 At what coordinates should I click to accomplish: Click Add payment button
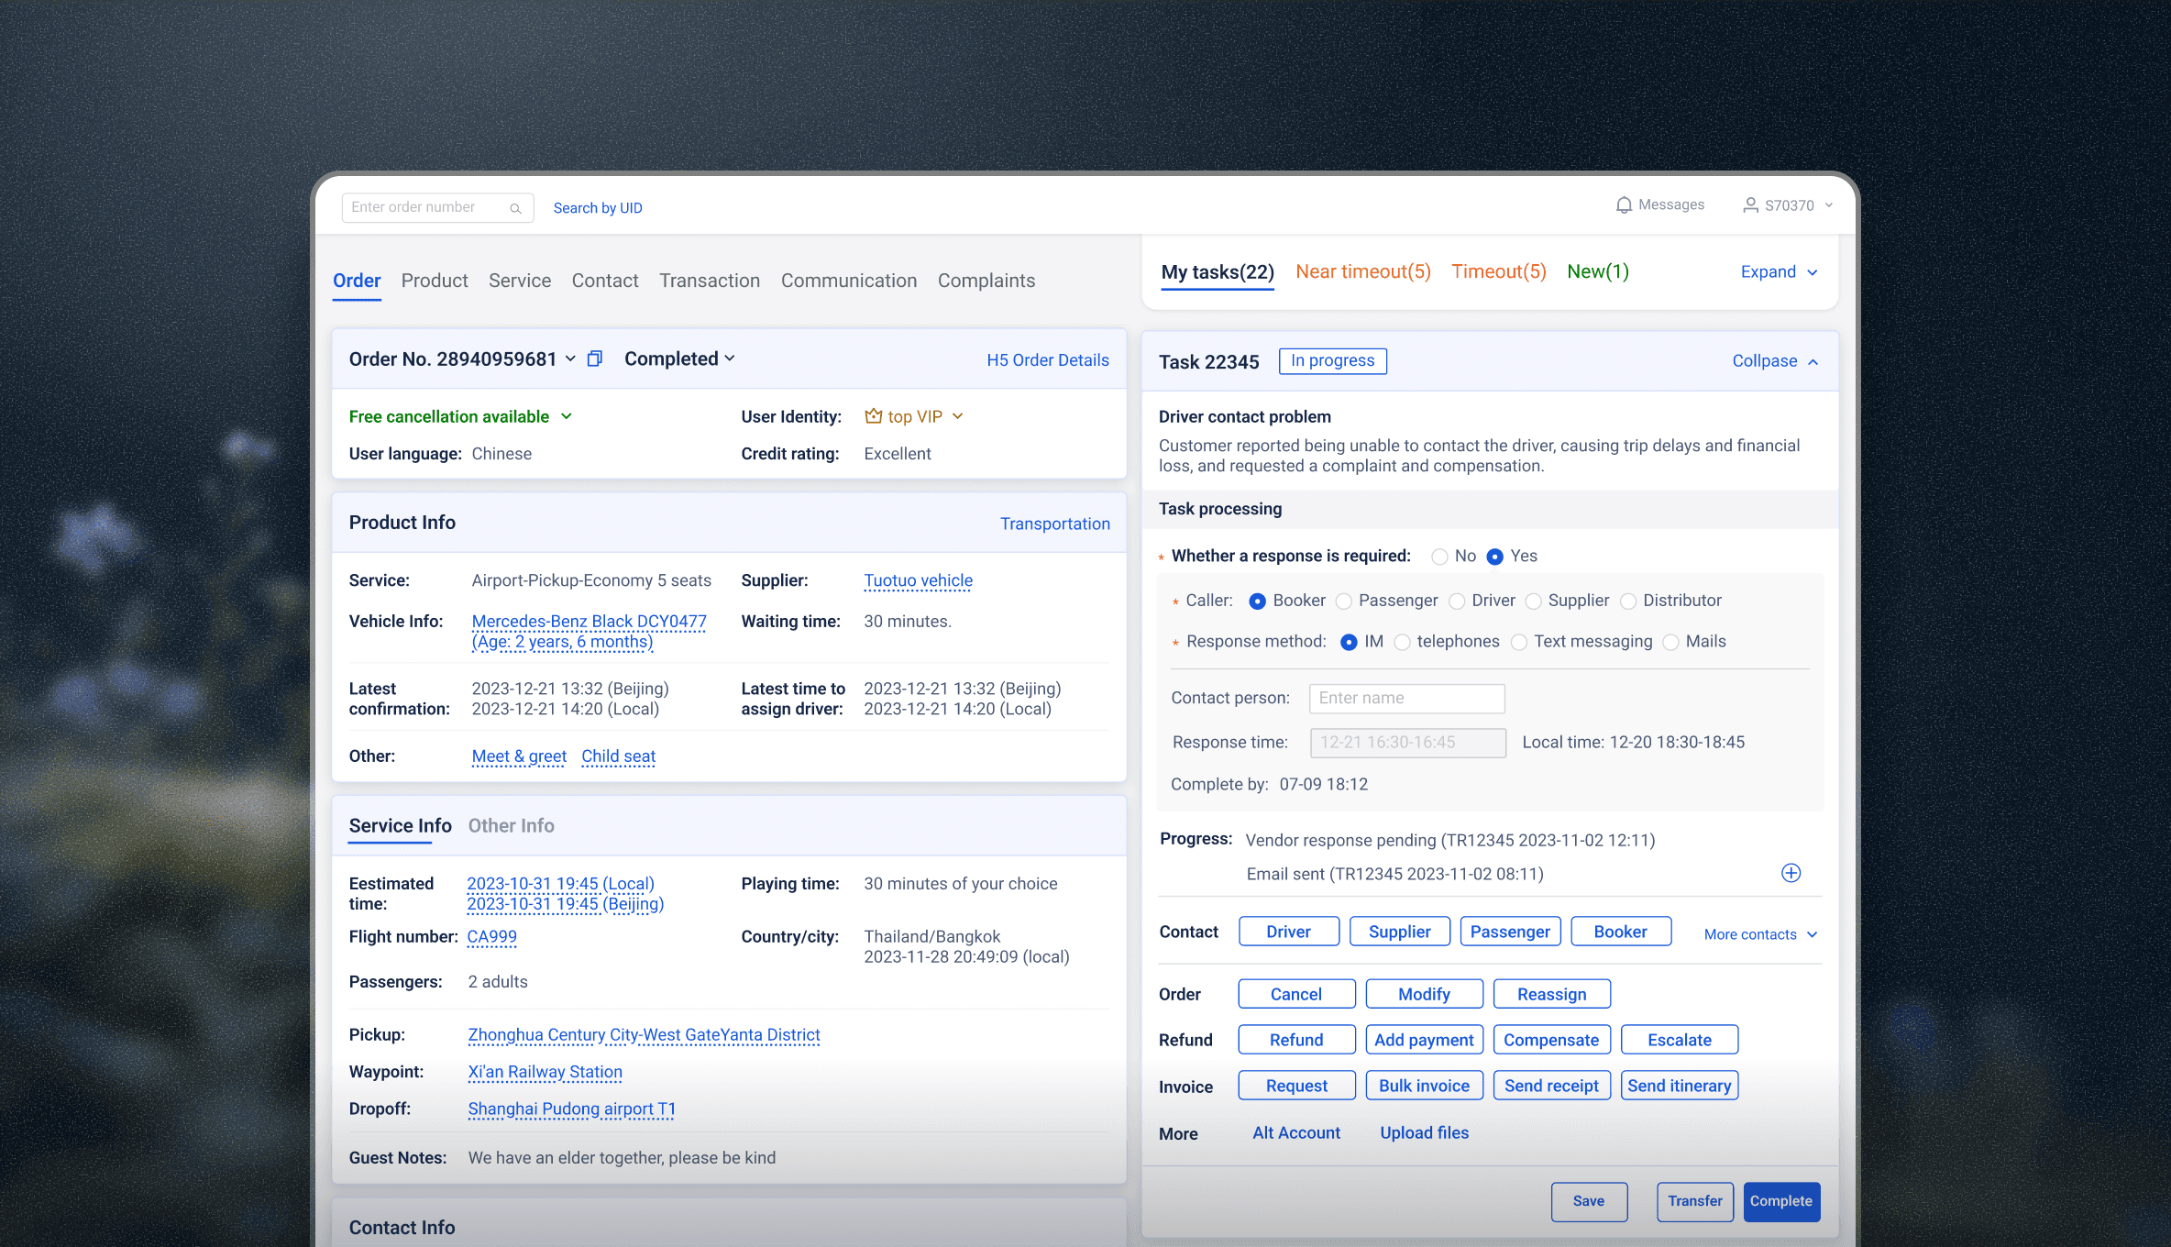[x=1424, y=1041]
